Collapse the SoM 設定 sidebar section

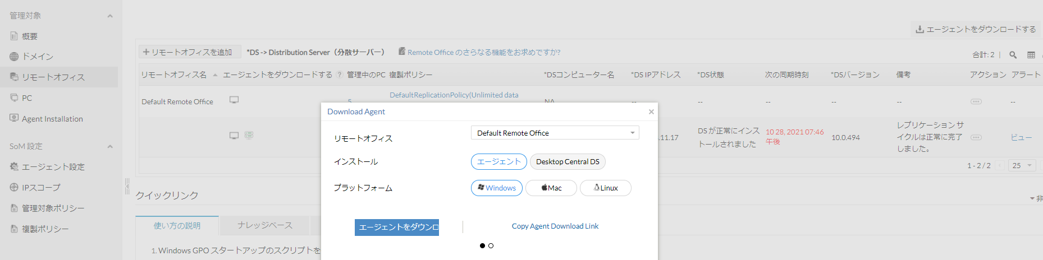coord(110,146)
